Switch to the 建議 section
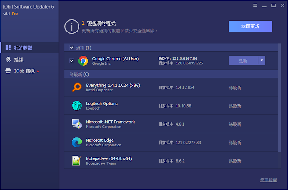The image size is (288, 190). point(30,59)
